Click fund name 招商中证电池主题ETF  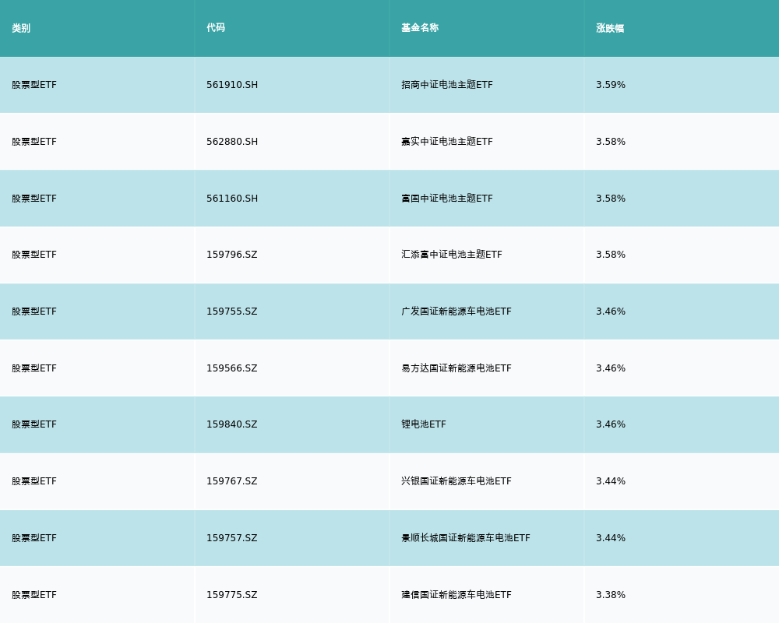coord(447,84)
